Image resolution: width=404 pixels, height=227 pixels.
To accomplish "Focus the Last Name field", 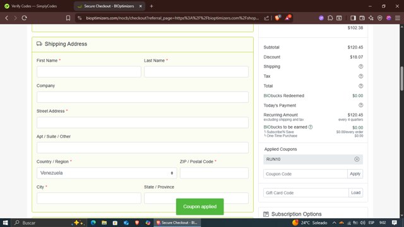I will 196,72.
